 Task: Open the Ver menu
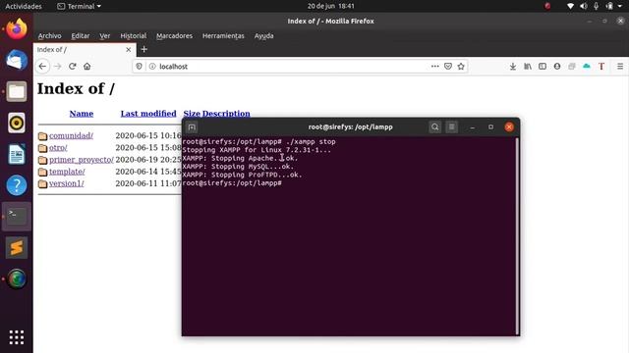pos(105,36)
